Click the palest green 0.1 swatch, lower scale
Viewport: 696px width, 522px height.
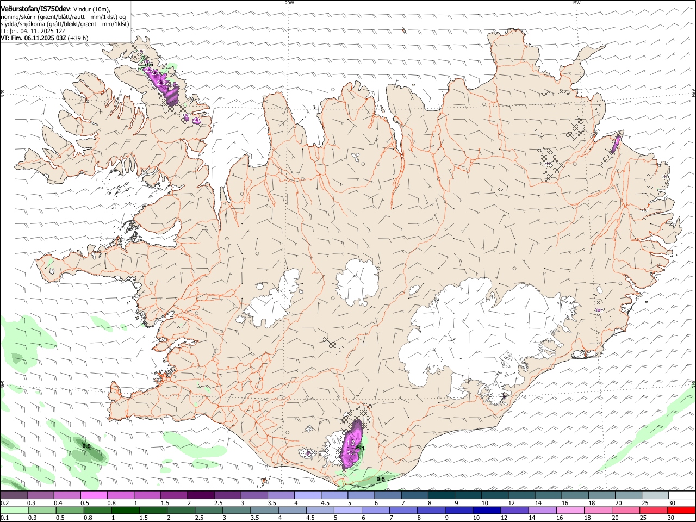[14, 510]
